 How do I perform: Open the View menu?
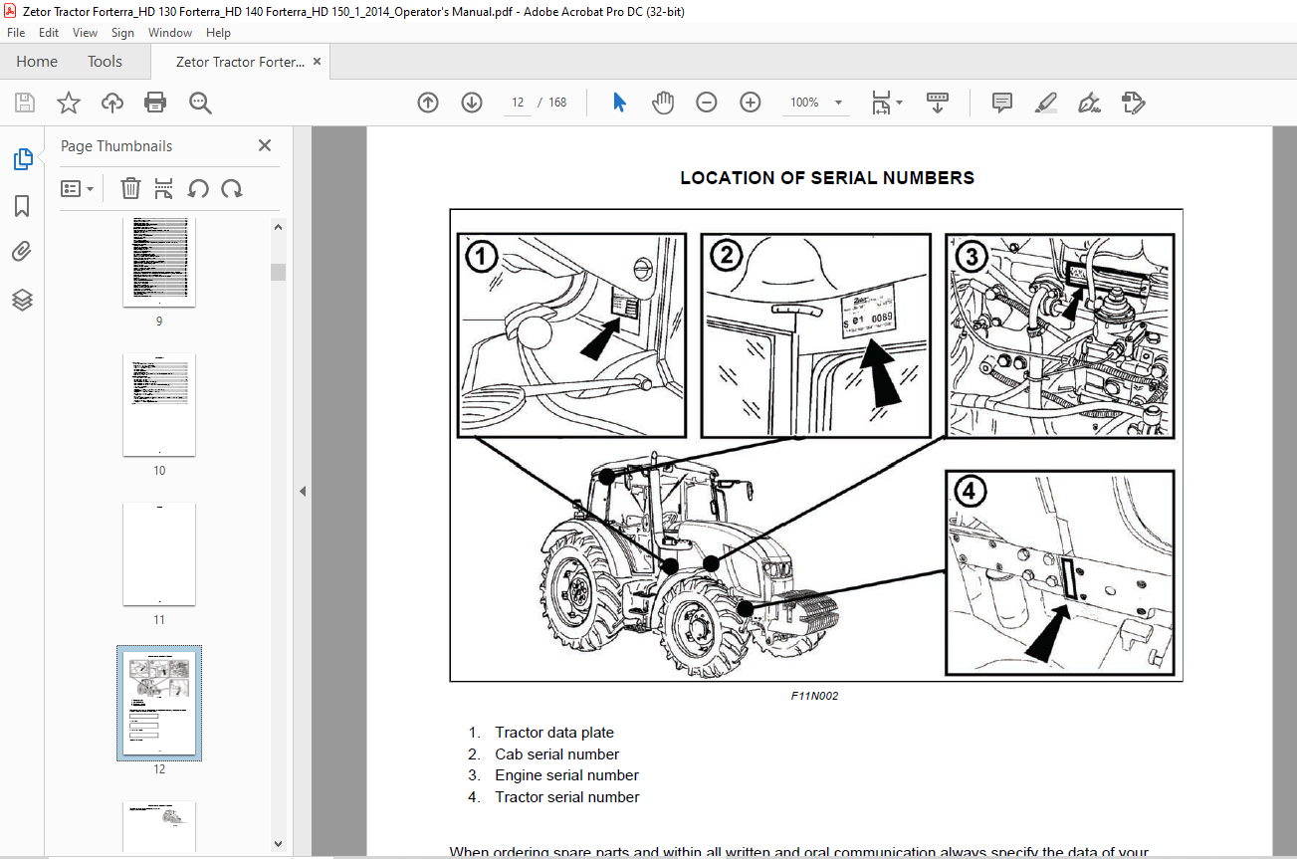click(x=86, y=33)
